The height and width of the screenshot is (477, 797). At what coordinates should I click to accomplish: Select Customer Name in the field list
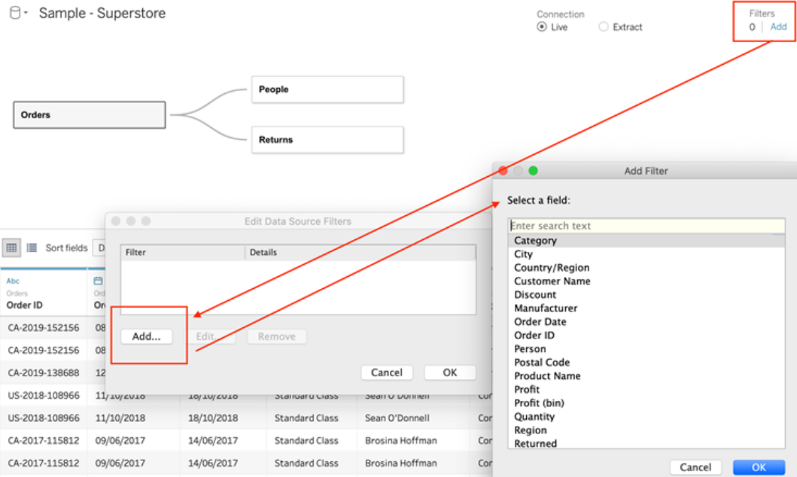(646, 281)
